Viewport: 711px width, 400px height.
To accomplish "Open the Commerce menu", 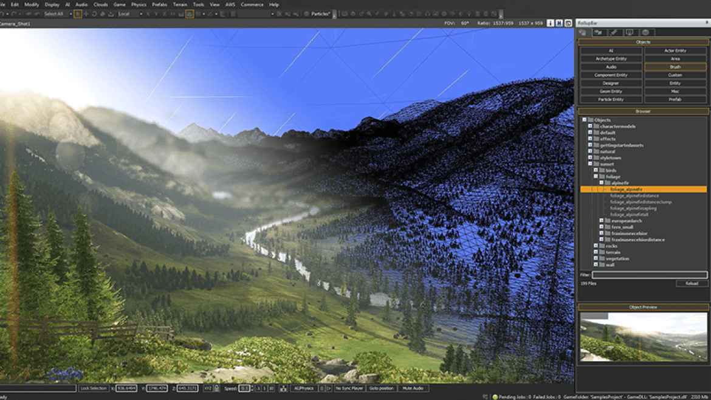I will tap(252, 4).
